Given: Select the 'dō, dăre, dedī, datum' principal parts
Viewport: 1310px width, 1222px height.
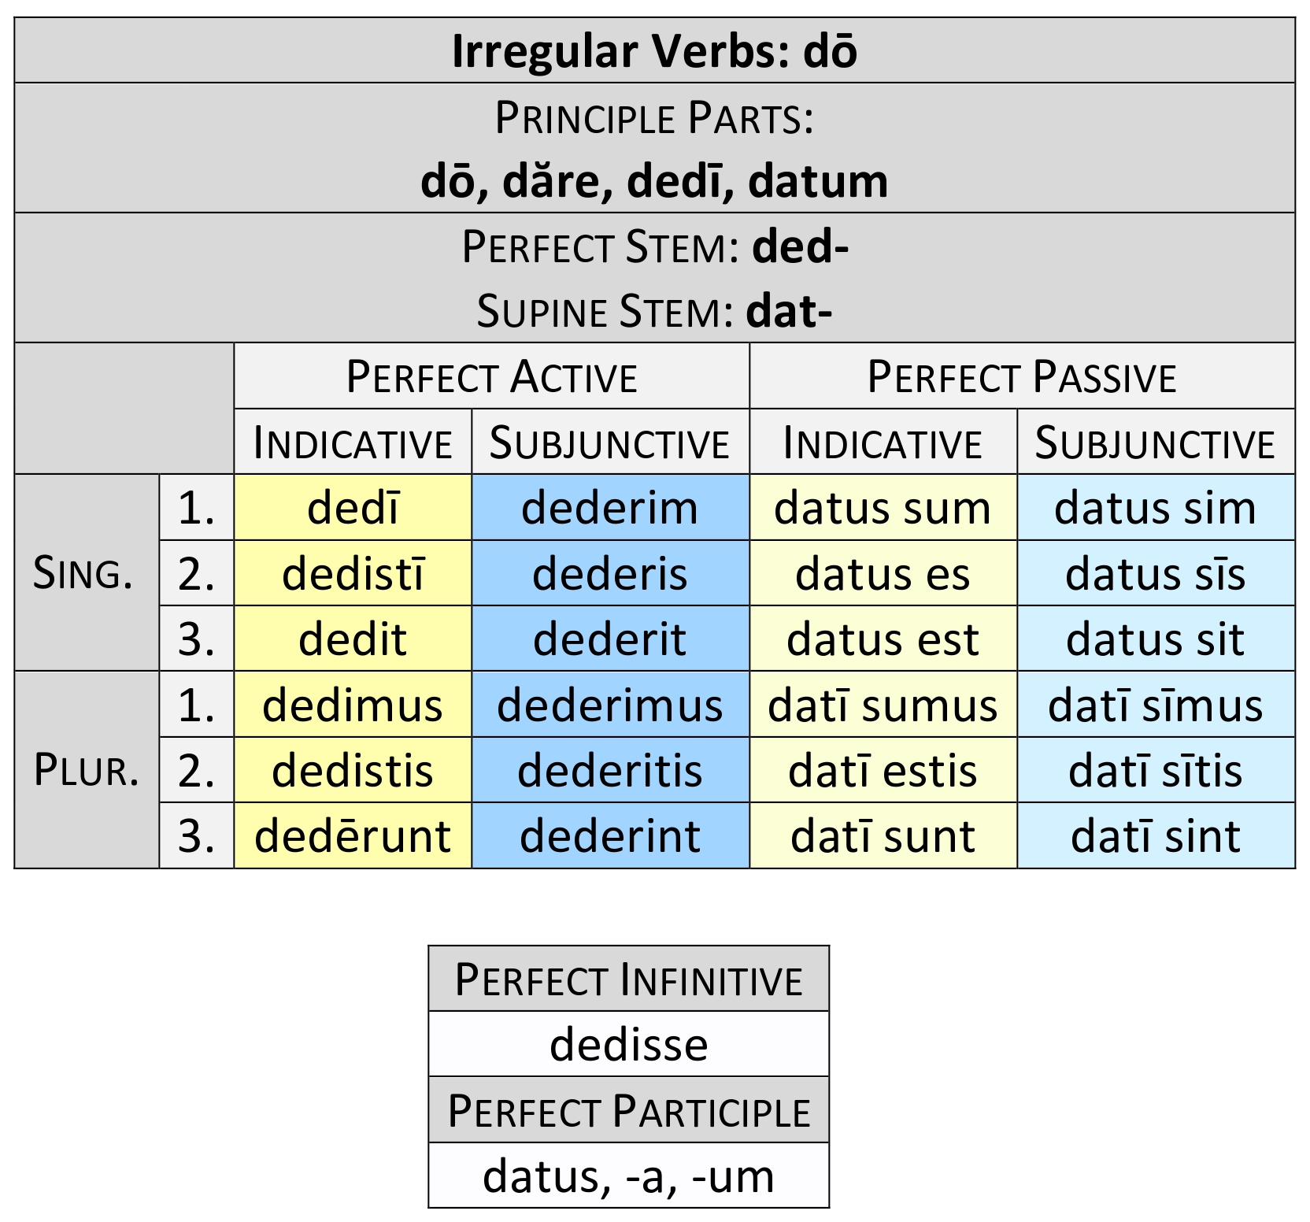Looking at the screenshot, I should pyautogui.click(x=654, y=181).
